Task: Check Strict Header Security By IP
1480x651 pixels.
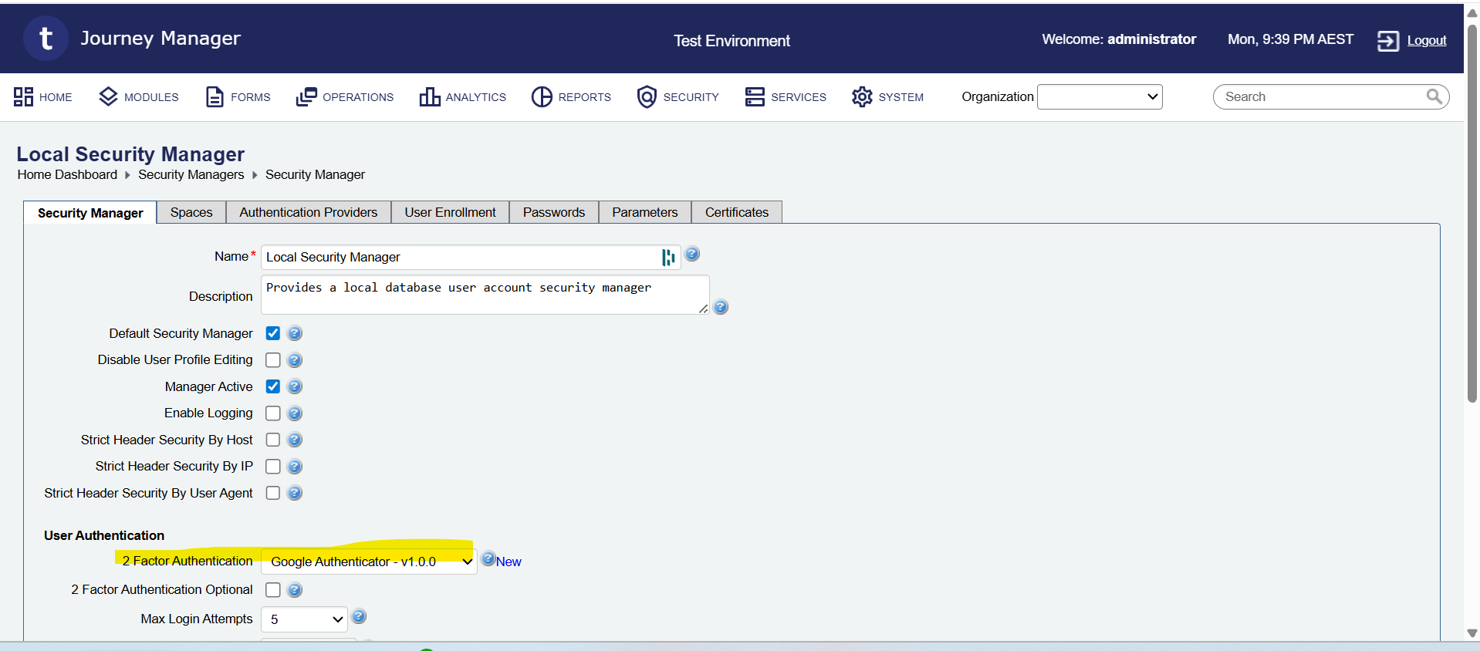Action: (x=273, y=467)
